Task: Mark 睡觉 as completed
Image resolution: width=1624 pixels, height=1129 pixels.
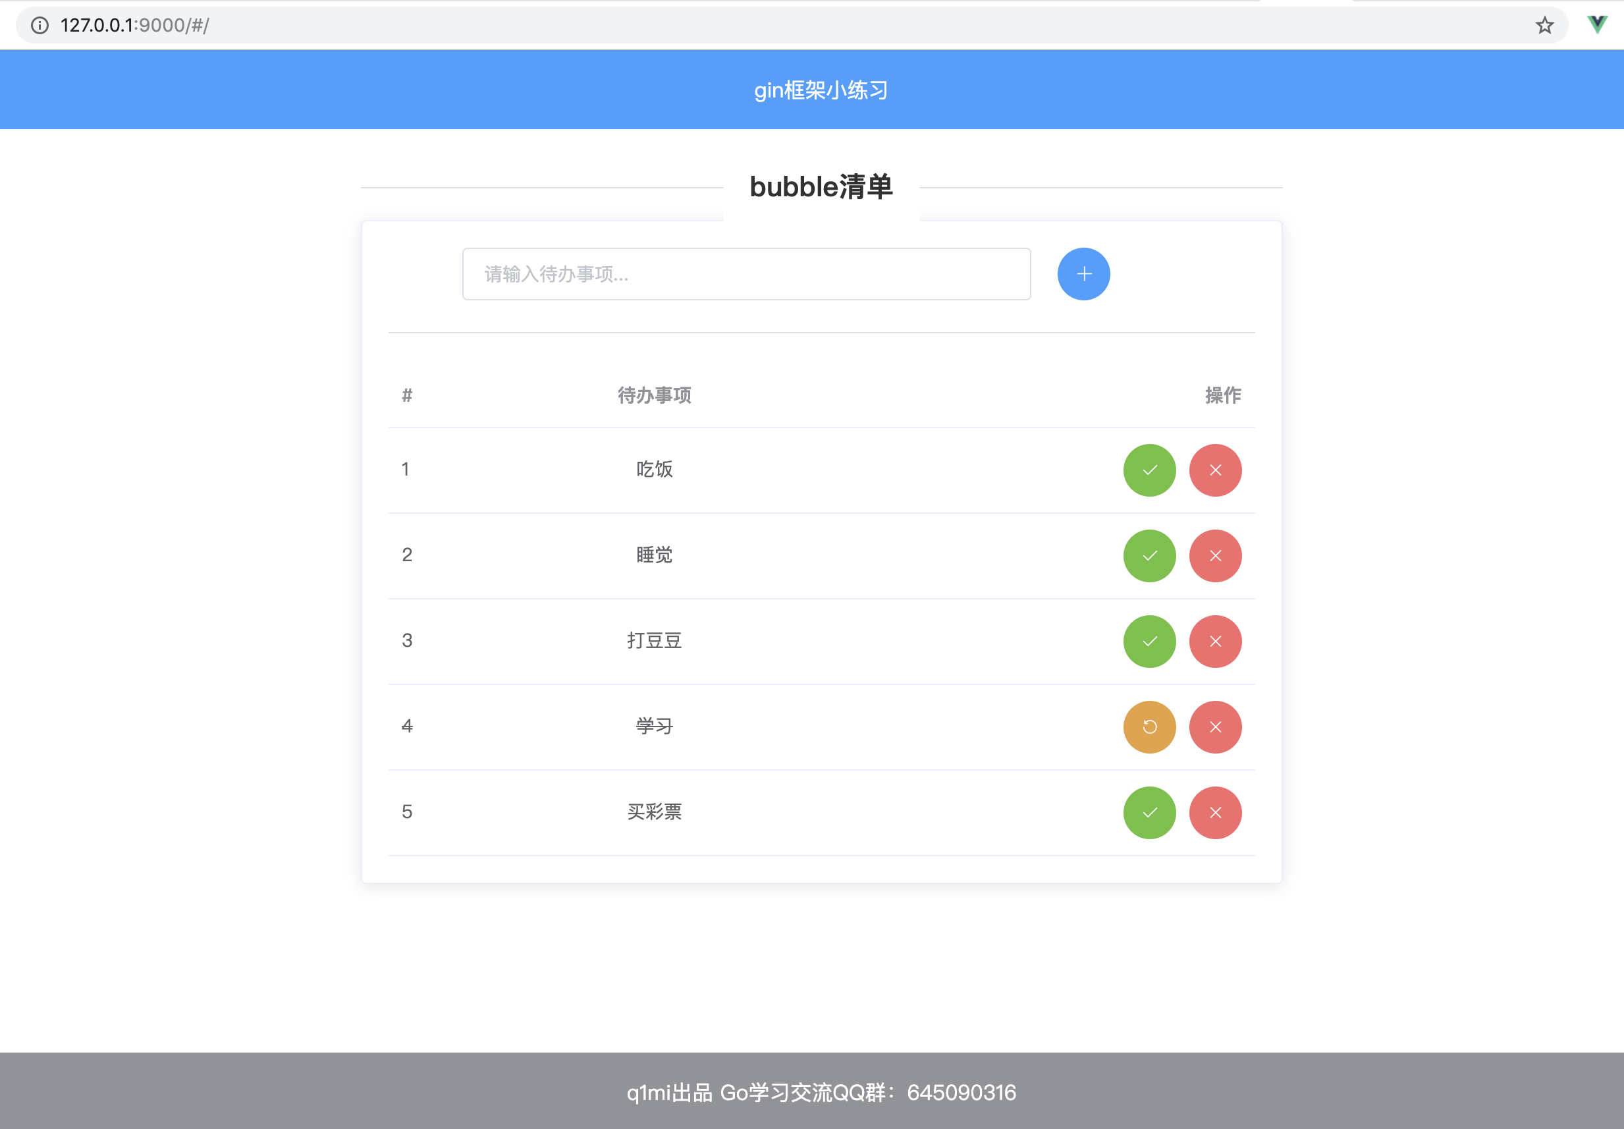Action: (x=1149, y=556)
